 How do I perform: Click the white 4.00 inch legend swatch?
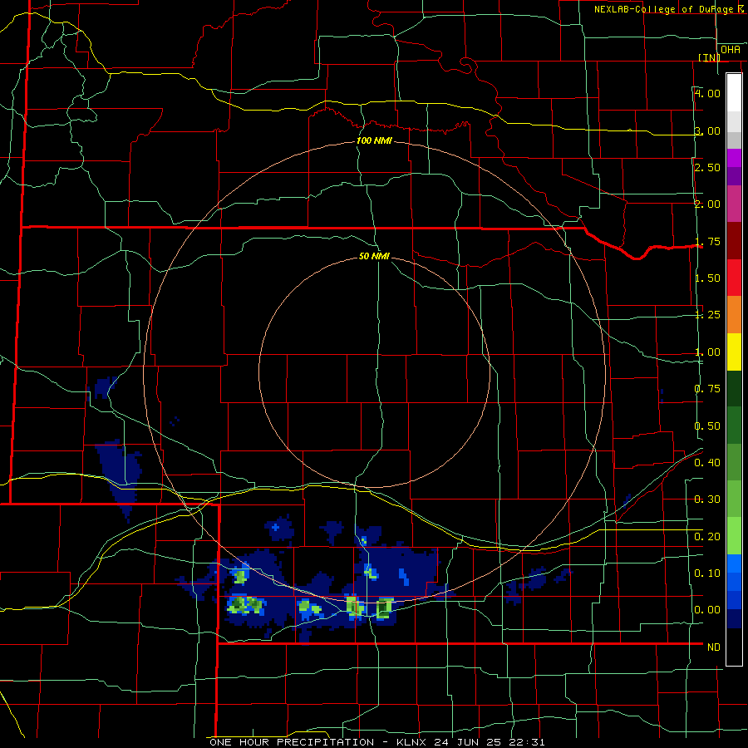734,92
